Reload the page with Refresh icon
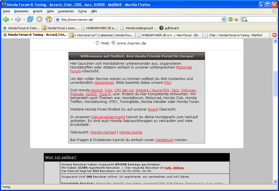The height and width of the screenshot is (191, 279). [x=30, y=19]
